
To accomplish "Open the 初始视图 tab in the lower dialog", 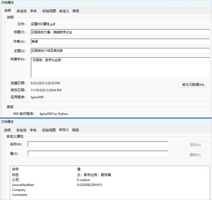I will pyautogui.click(x=49, y=130).
